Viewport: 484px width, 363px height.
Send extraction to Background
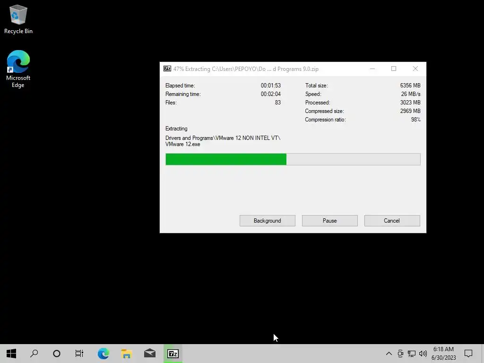point(268,221)
